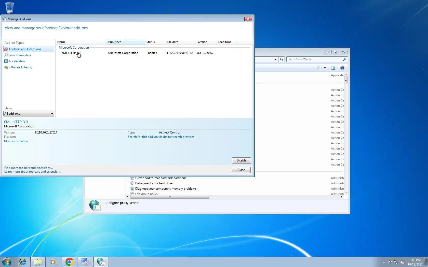This screenshot has height=267, width=428.
Task: Open Learn more about toolbars and extensions
Action: (x=32, y=172)
